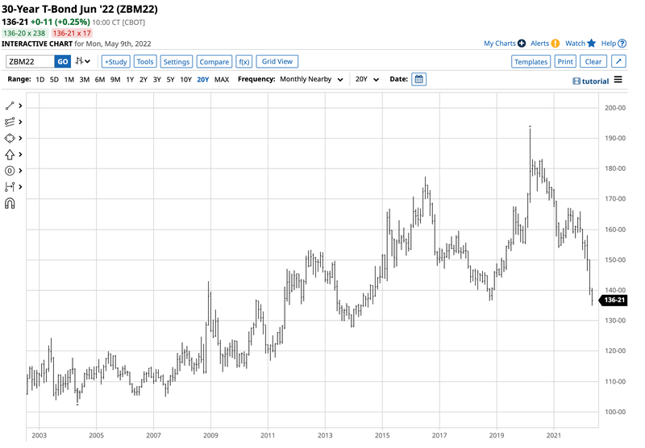Select the 2Y range

[144, 79]
